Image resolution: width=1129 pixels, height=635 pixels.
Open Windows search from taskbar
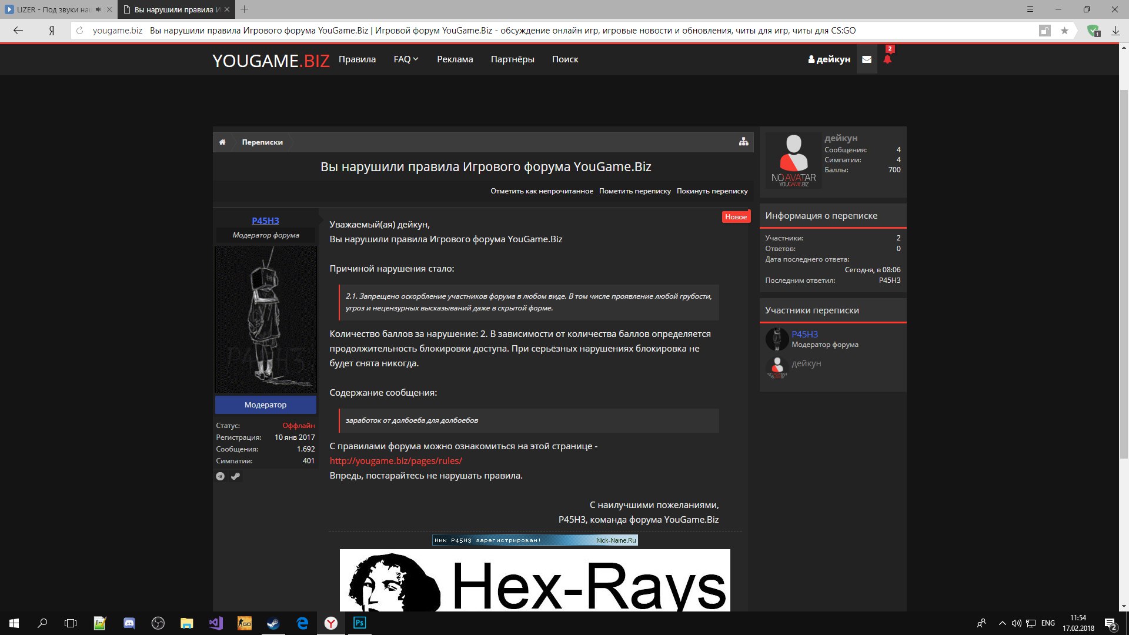[42, 623]
